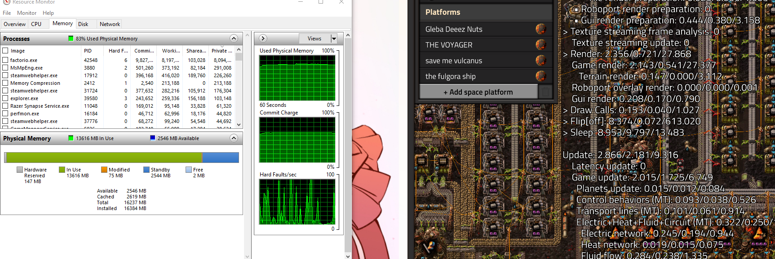775x259 pixels.
Task: Check the Memory Compression checkbox
Action: click(5, 83)
